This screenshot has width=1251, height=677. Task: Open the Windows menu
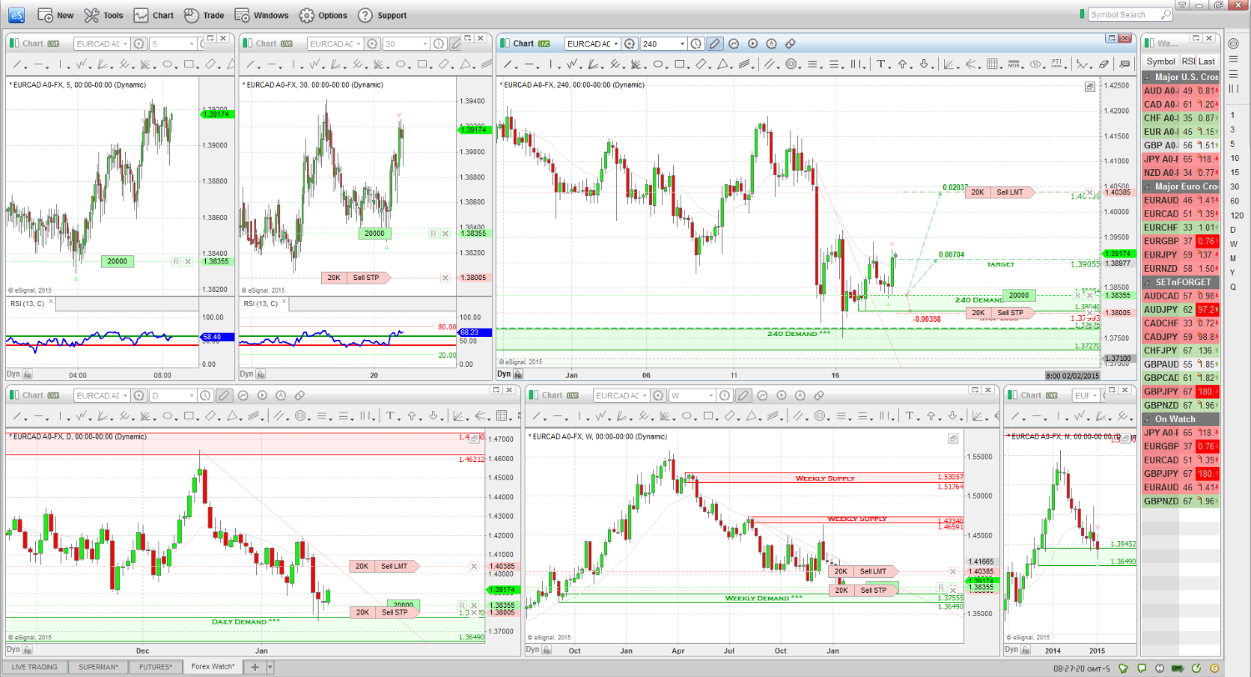point(262,15)
